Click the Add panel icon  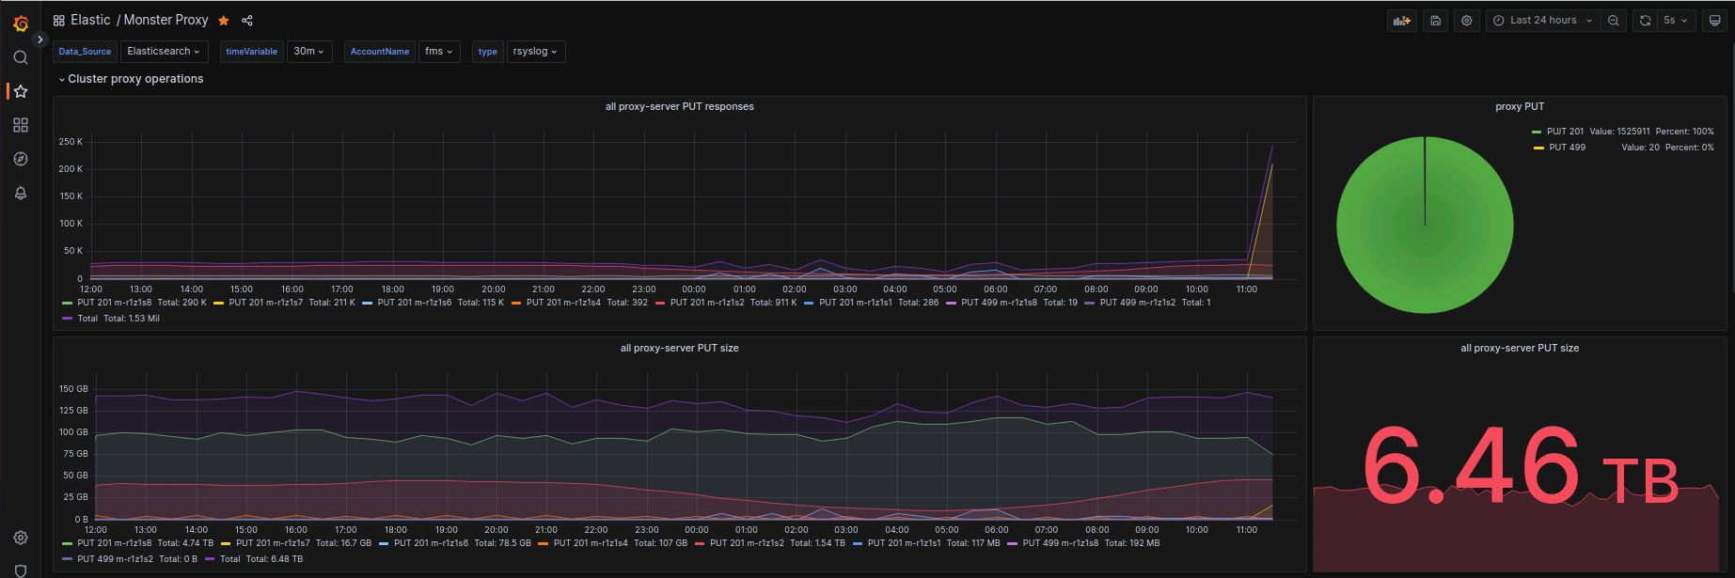[1402, 21]
